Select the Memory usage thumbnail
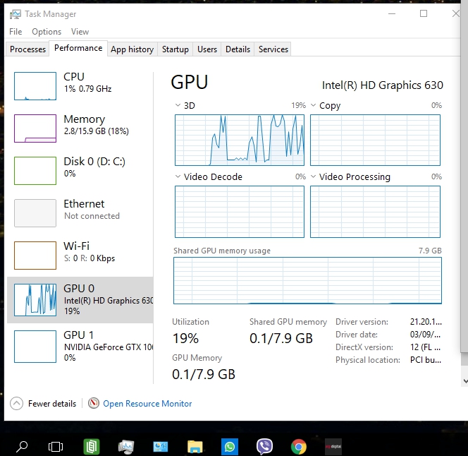This screenshot has height=456, width=468. (35, 128)
